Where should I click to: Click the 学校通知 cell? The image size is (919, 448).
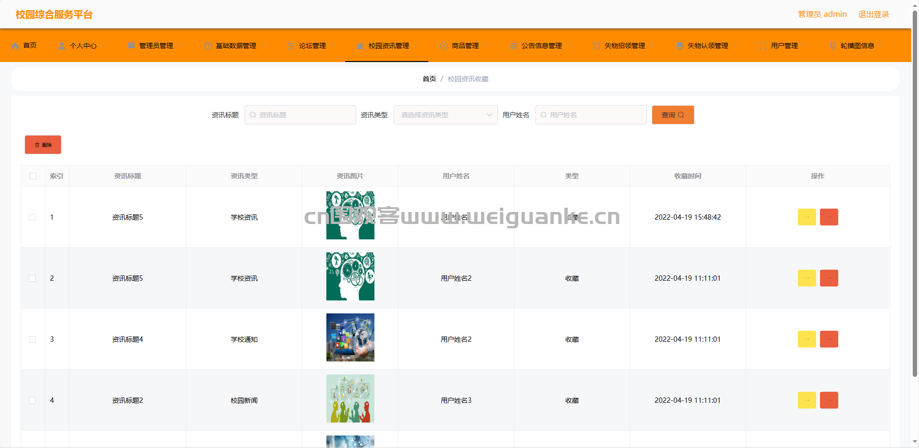coord(244,339)
